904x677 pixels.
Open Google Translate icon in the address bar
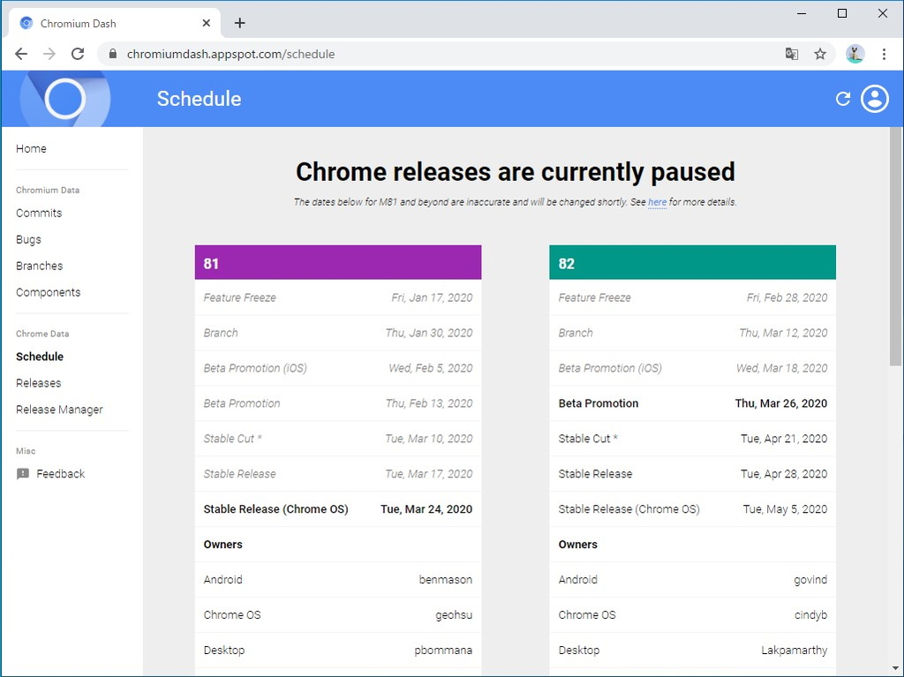792,54
